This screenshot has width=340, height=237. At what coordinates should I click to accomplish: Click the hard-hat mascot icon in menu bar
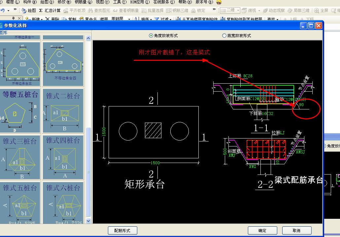[219, 2]
